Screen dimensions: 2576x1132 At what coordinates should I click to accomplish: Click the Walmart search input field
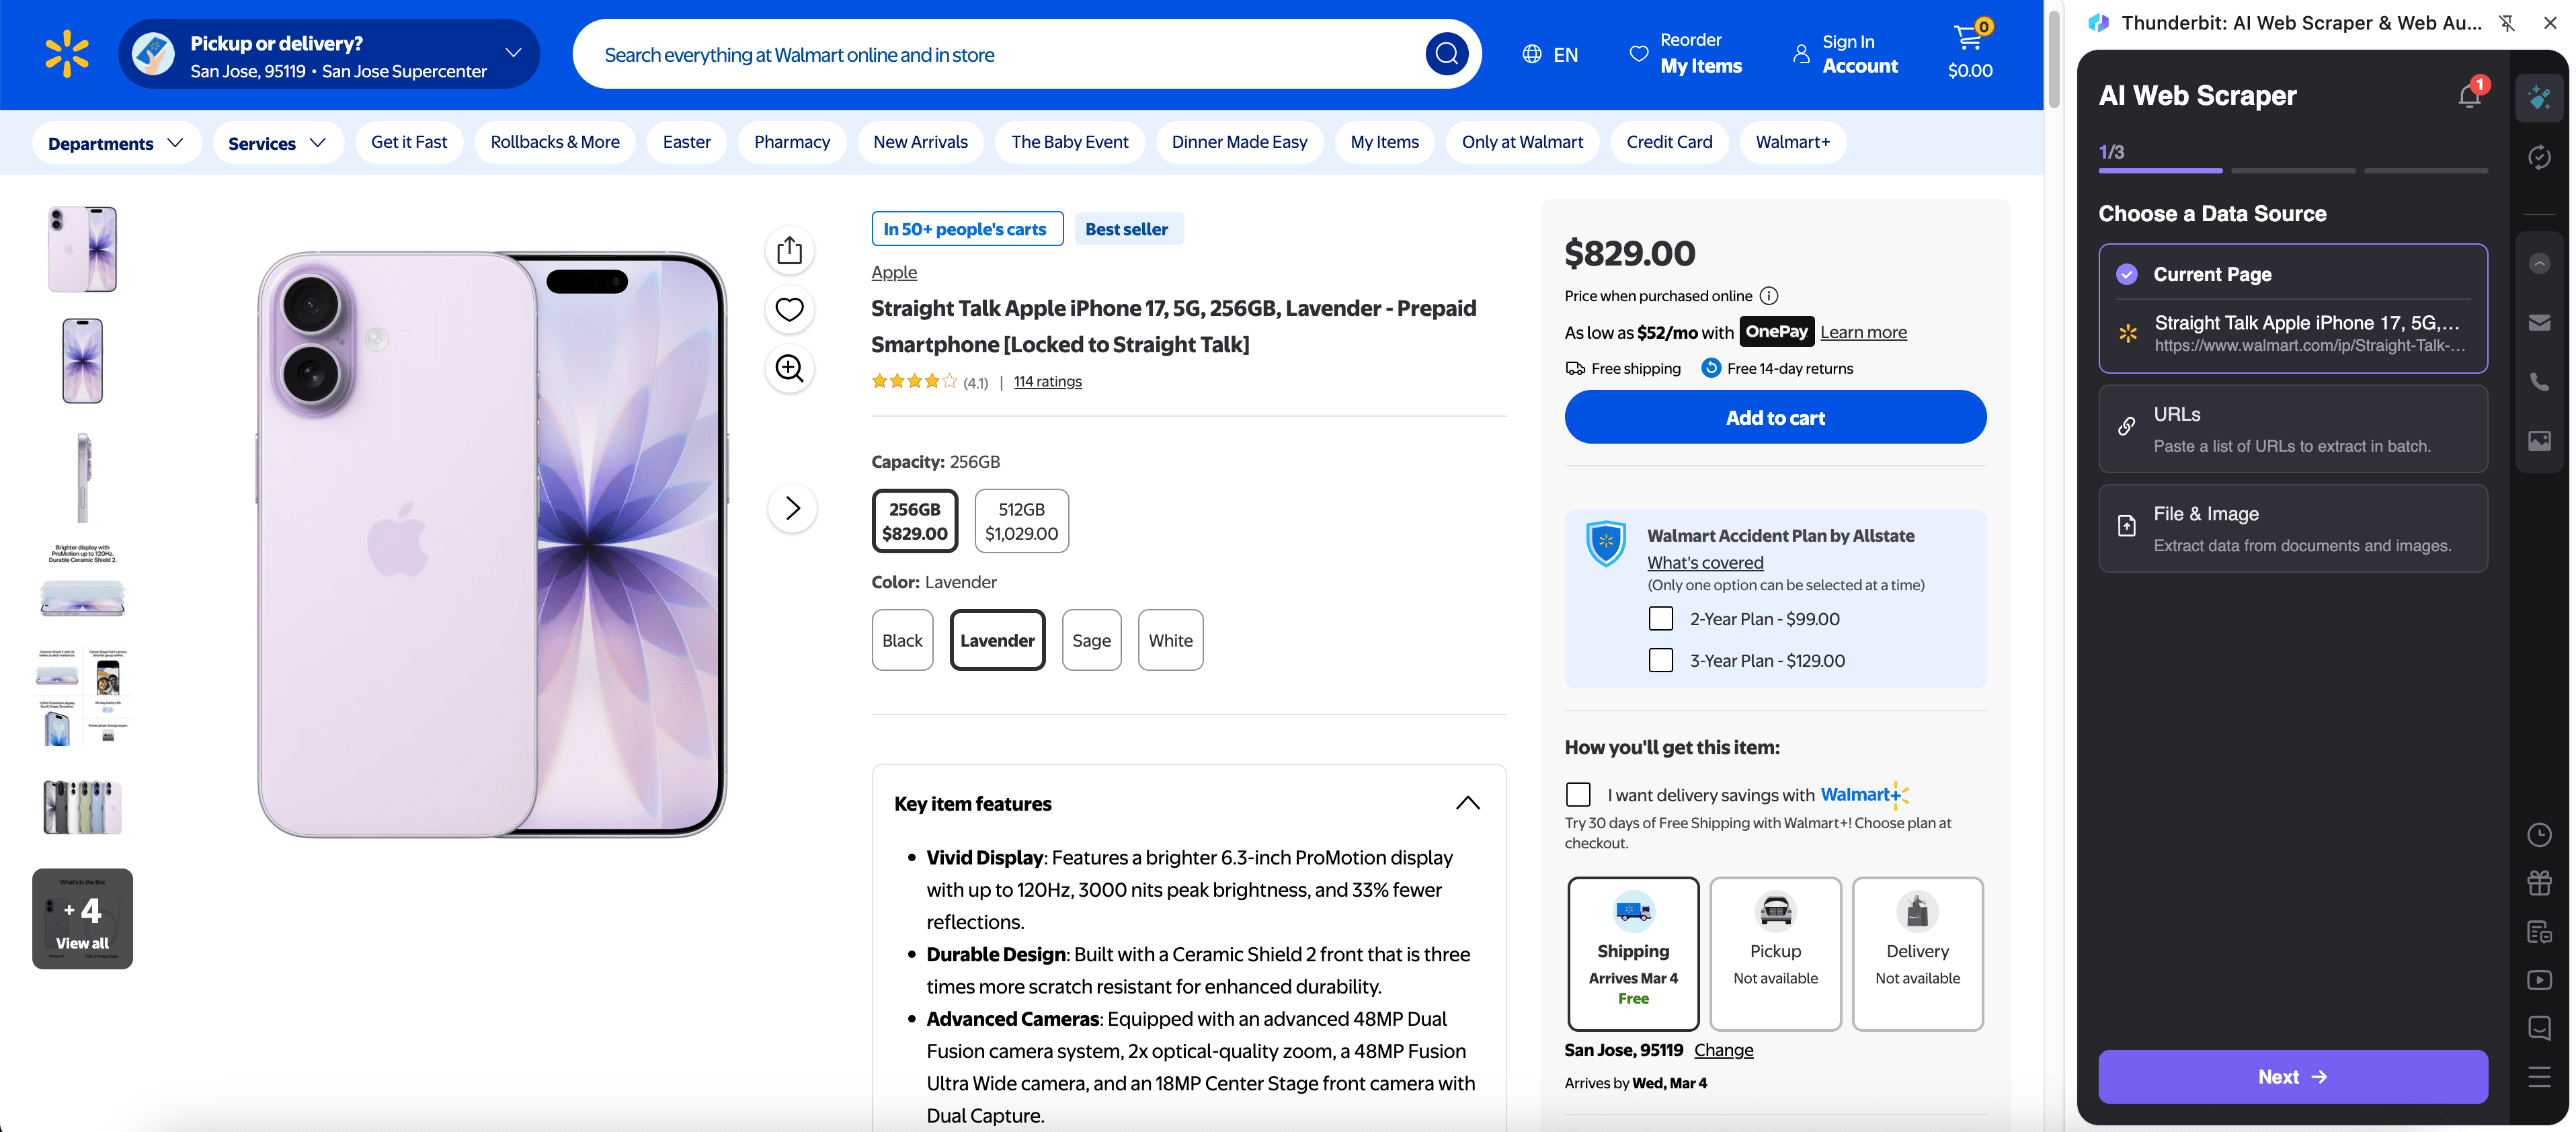point(1000,53)
